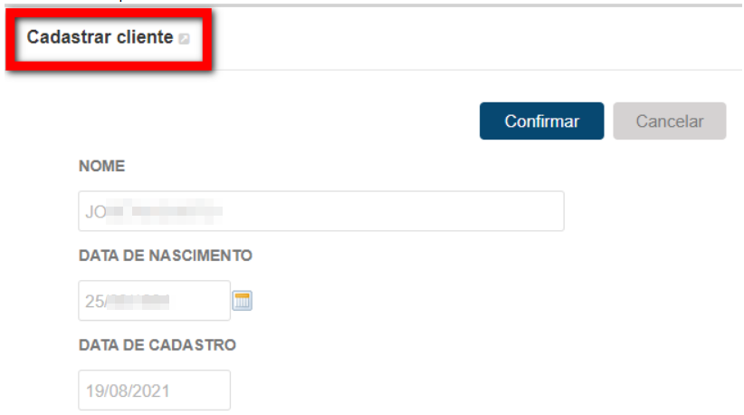Screen dimensions: 744x415
Task: Click the DATA DE NASCIMENTO label
Action: (165, 256)
